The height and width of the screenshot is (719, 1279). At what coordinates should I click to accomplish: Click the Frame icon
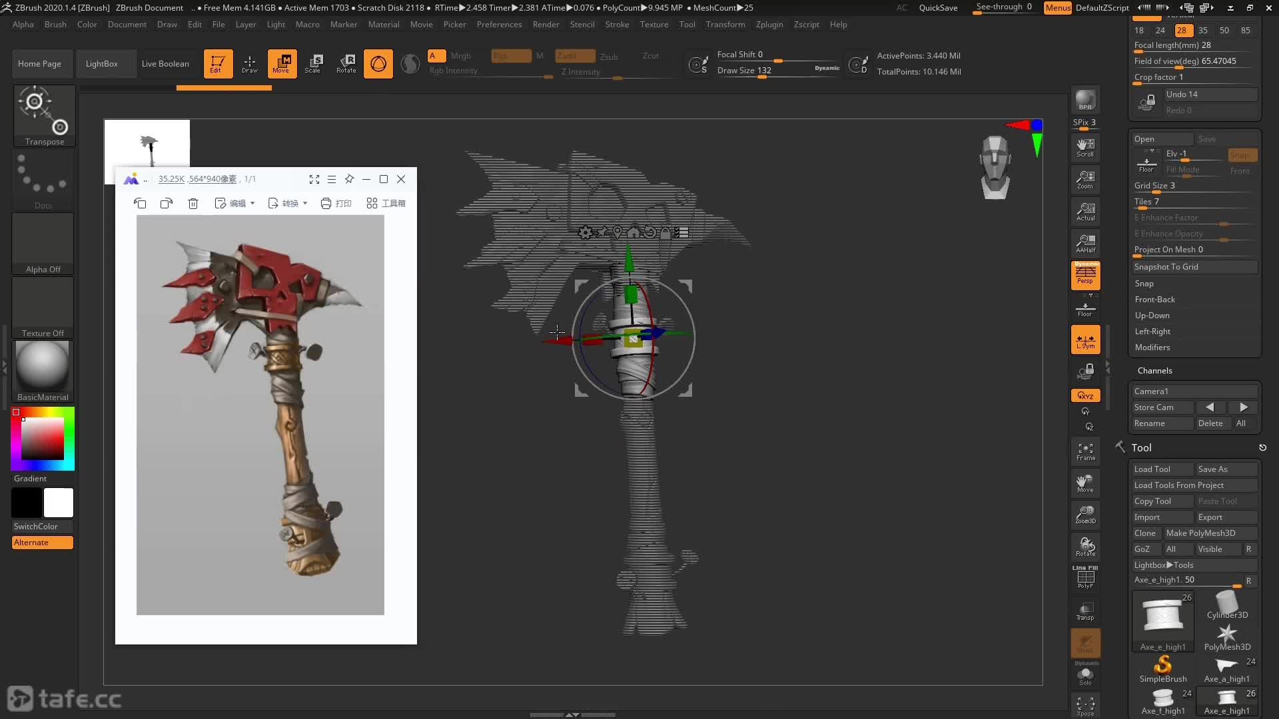(x=1085, y=451)
